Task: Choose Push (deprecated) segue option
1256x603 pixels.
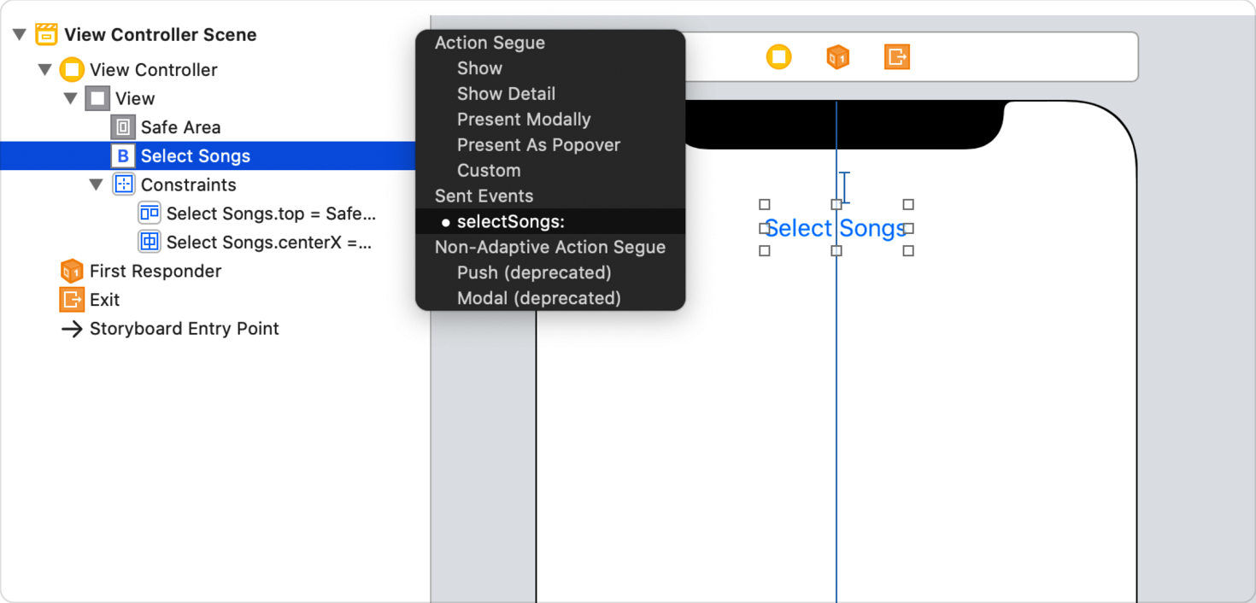Action: 532,272
